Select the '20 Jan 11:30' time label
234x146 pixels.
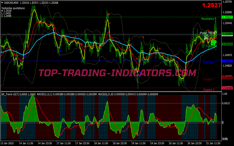[176, 143]
